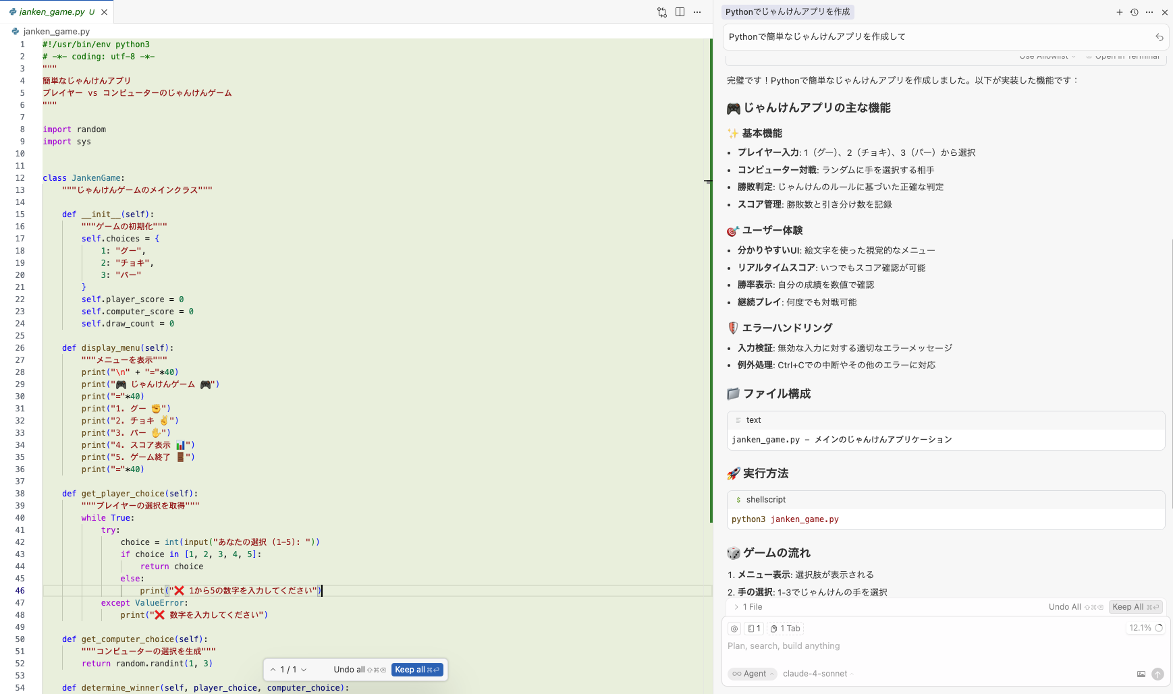Screen dimensions: 1173x694
Task: Open the Agent mode dropdown
Action: [x=752, y=673]
